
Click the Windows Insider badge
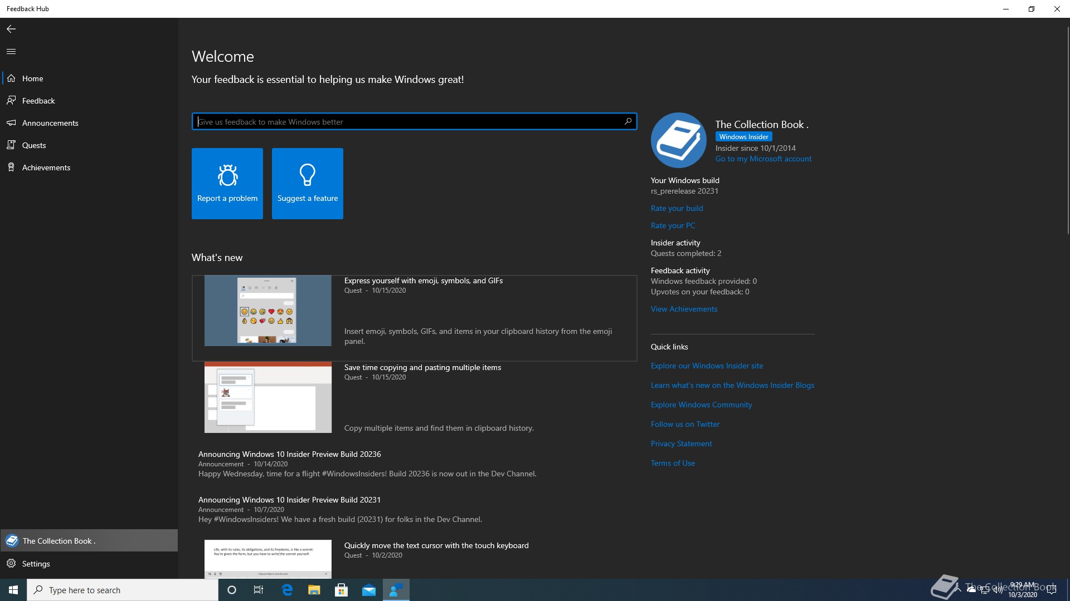point(743,136)
